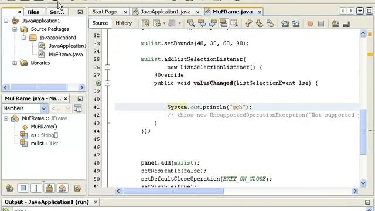
Task: Collapse the JavaApplication1 project node
Action: [x=6, y=21]
